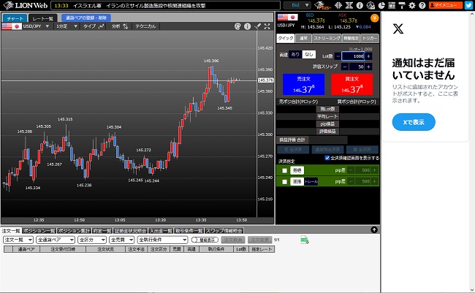
Task: Open the Bid dropdown in header
Action: point(297,5)
